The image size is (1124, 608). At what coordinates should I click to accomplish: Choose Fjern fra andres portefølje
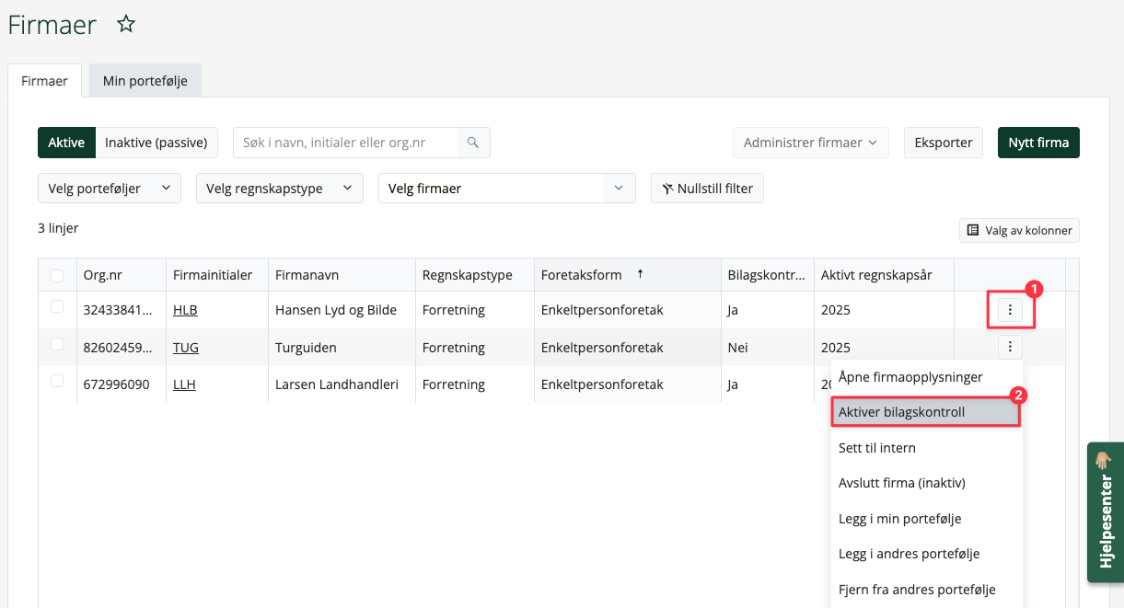point(927,590)
